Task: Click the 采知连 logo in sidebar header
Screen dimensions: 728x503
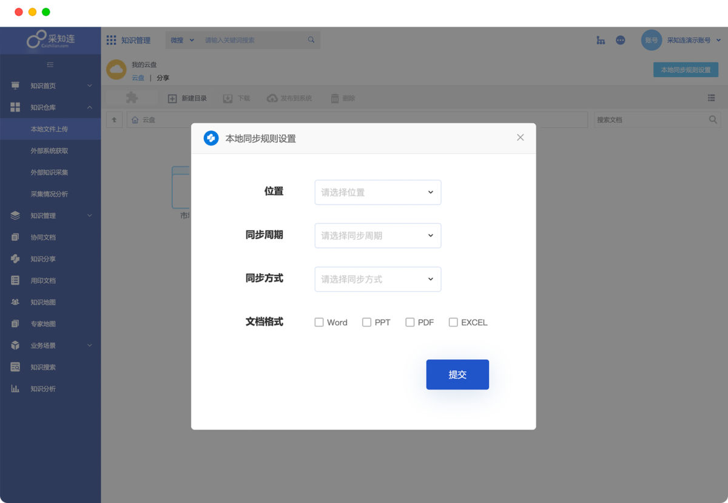Action: (x=50, y=39)
